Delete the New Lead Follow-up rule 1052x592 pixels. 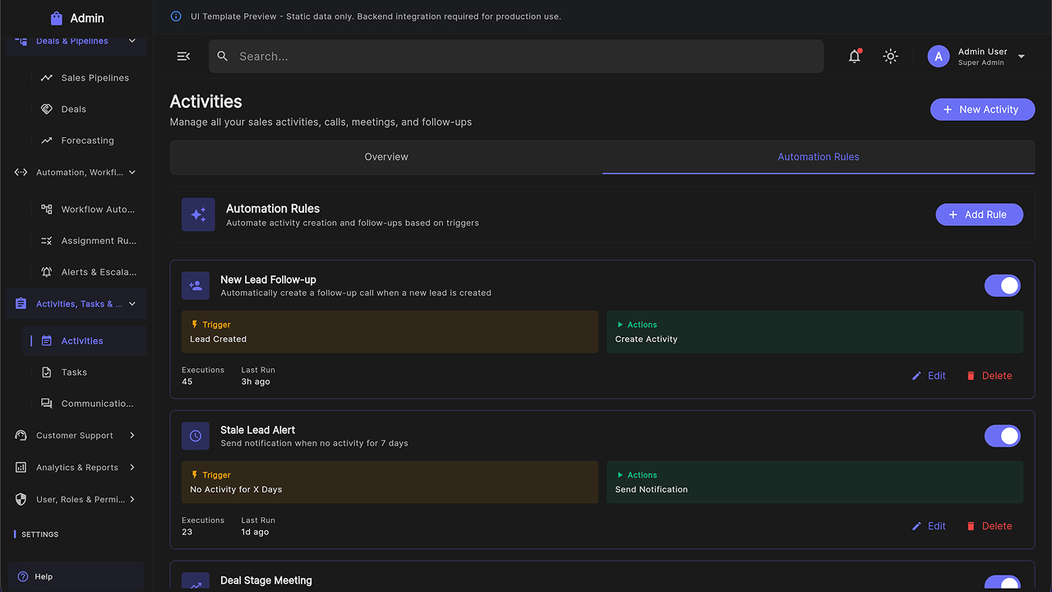pos(989,376)
